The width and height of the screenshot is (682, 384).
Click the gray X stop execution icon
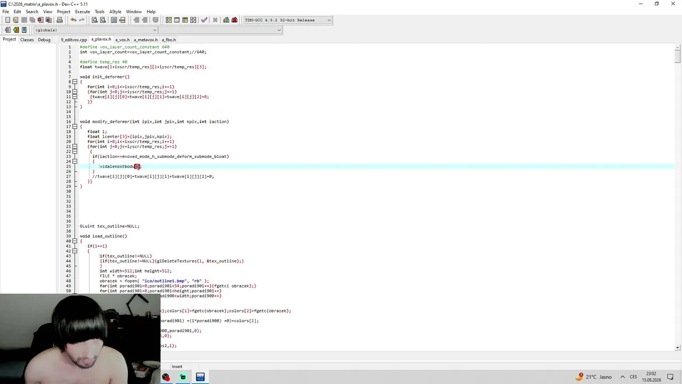pyautogui.click(x=215, y=20)
